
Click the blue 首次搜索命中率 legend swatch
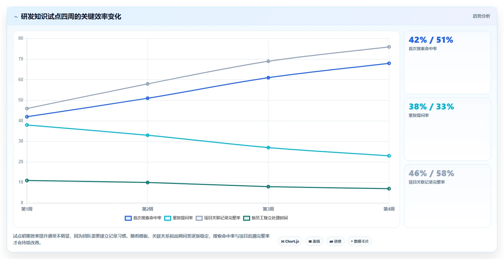[128, 218]
